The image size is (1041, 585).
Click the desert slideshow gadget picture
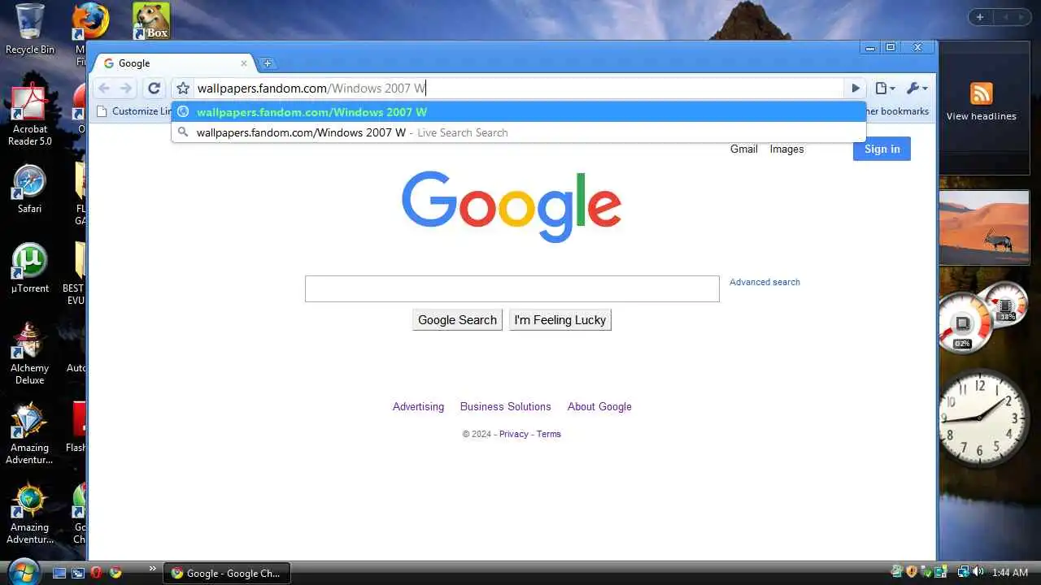point(985,227)
